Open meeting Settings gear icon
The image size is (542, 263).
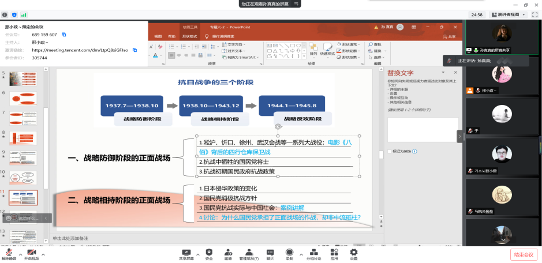[x=353, y=253]
